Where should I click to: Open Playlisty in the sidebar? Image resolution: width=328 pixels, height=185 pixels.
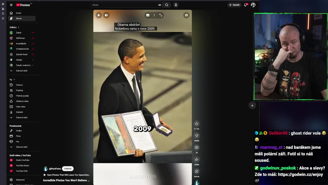click(22, 90)
